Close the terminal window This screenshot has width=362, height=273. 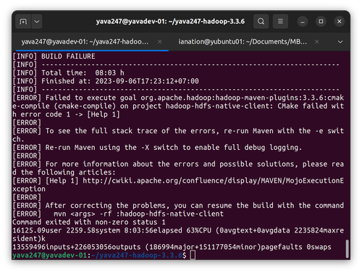[x=339, y=22]
